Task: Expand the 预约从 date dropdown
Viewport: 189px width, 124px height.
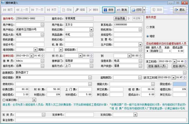Action: 80,56
